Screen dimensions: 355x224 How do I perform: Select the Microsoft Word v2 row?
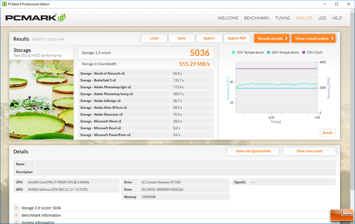(146, 121)
